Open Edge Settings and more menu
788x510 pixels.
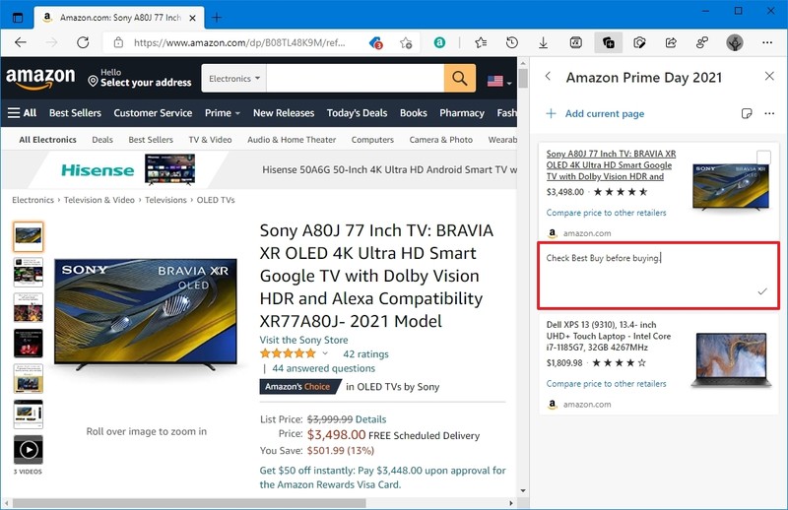click(767, 42)
